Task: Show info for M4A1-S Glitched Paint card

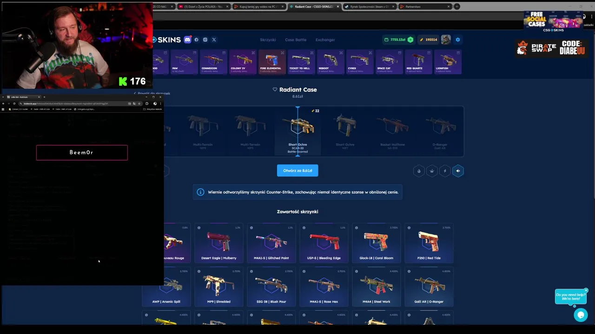Action: tap(251, 228)
